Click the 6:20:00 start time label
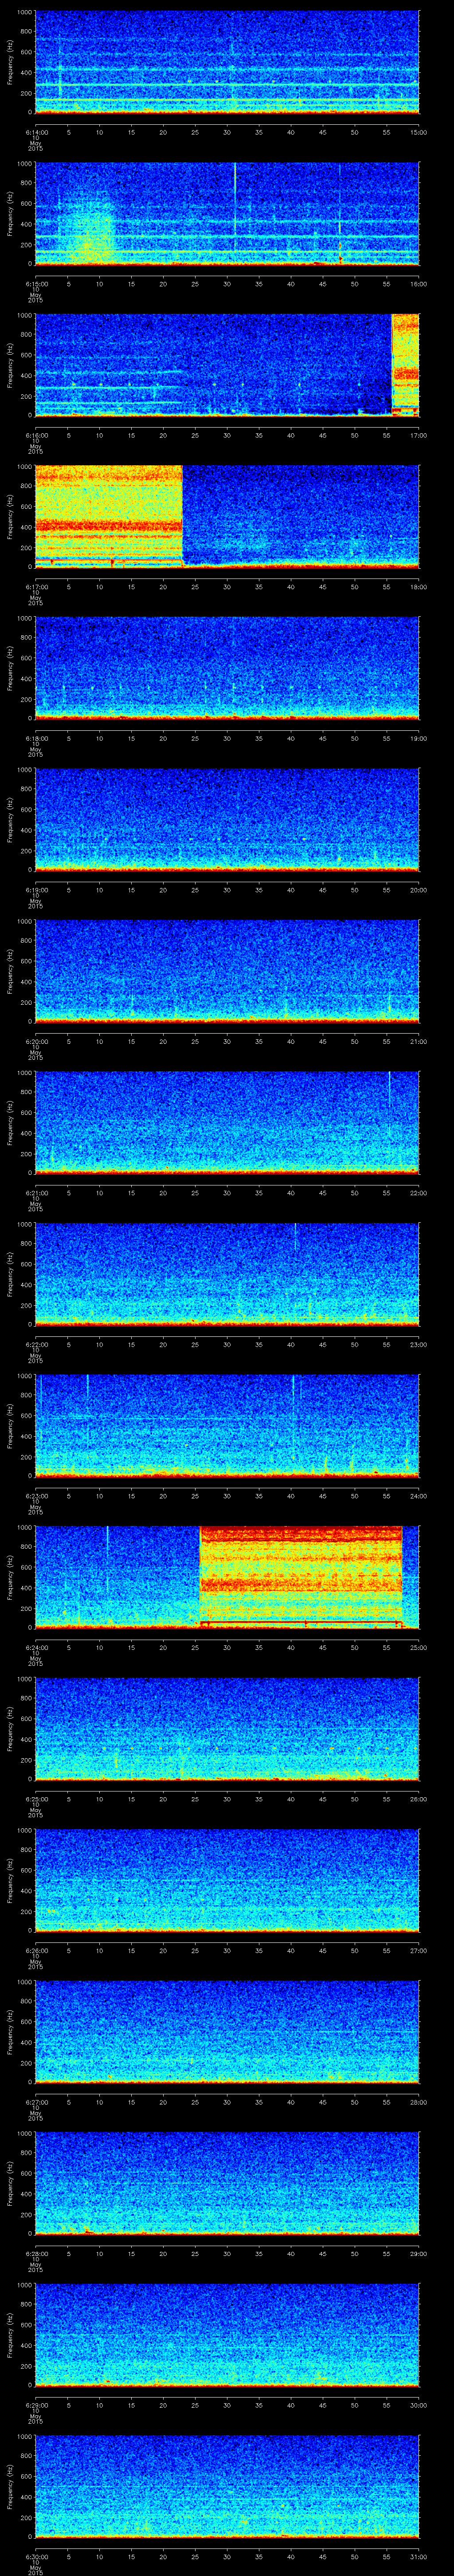Screen dimensions: 454x2576 pos(36,1041)
